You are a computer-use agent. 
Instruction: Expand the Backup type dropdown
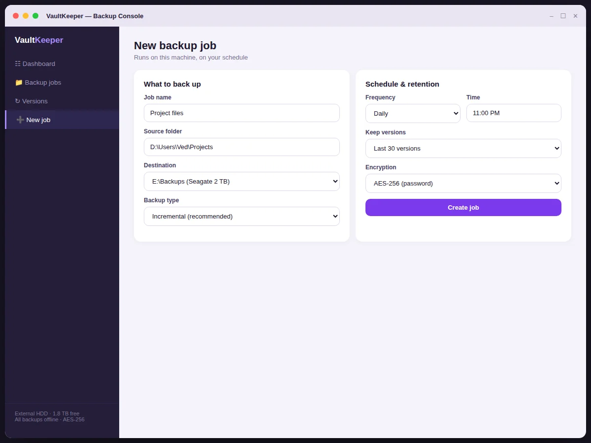pyautogui.click(x=242, y=216)
